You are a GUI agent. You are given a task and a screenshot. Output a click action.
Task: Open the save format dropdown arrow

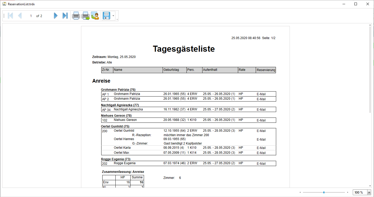(113, 16)
